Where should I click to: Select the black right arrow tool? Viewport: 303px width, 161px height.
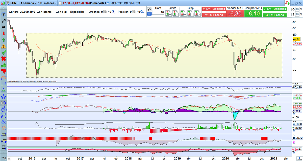(x=4, y=27)
